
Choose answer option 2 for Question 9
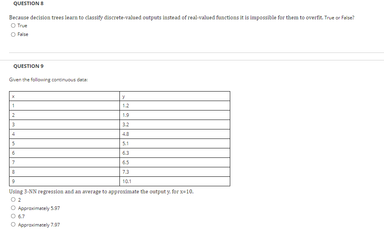tap(13, 200)
